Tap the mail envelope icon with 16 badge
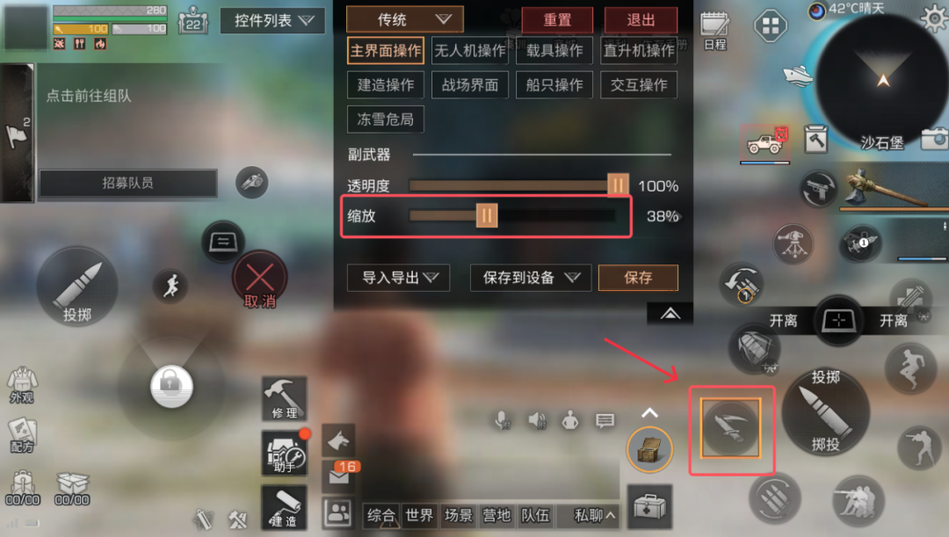The image size is (949, 537). click(x=339, y=474)
